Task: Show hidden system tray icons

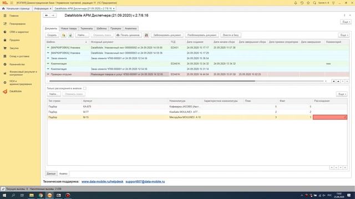Action: coord(302,195)
